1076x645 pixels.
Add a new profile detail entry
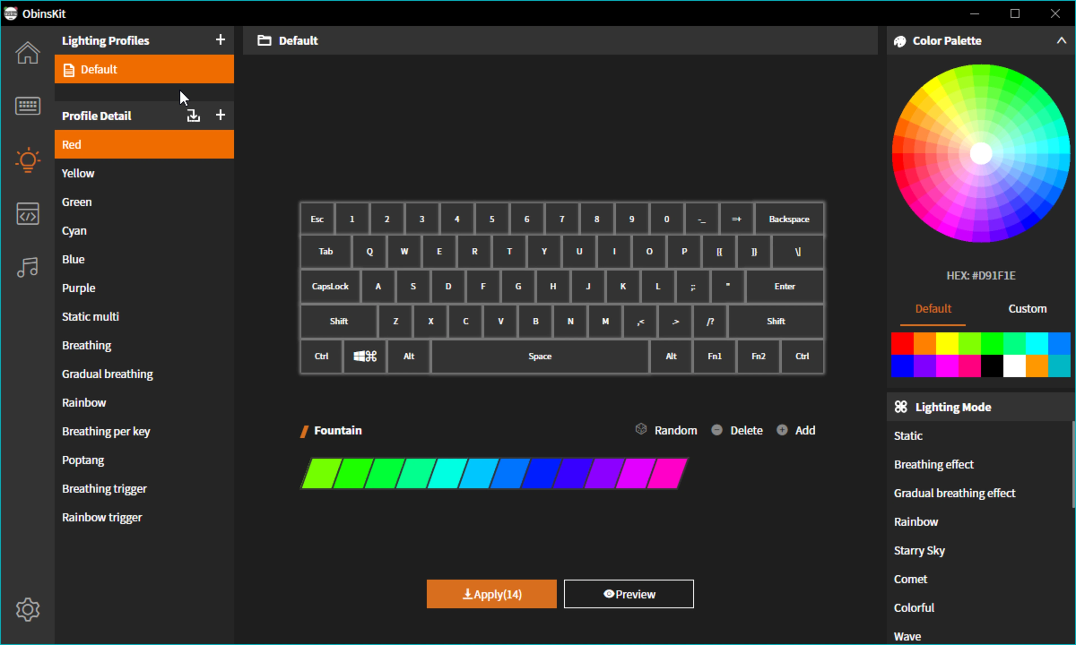(x=221, y=115)
